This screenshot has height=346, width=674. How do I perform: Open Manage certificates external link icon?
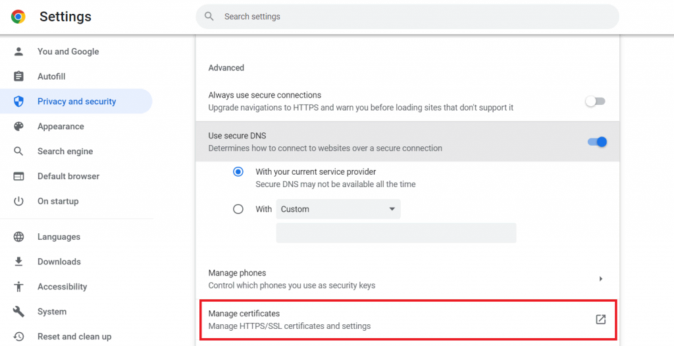pos(600,320)
